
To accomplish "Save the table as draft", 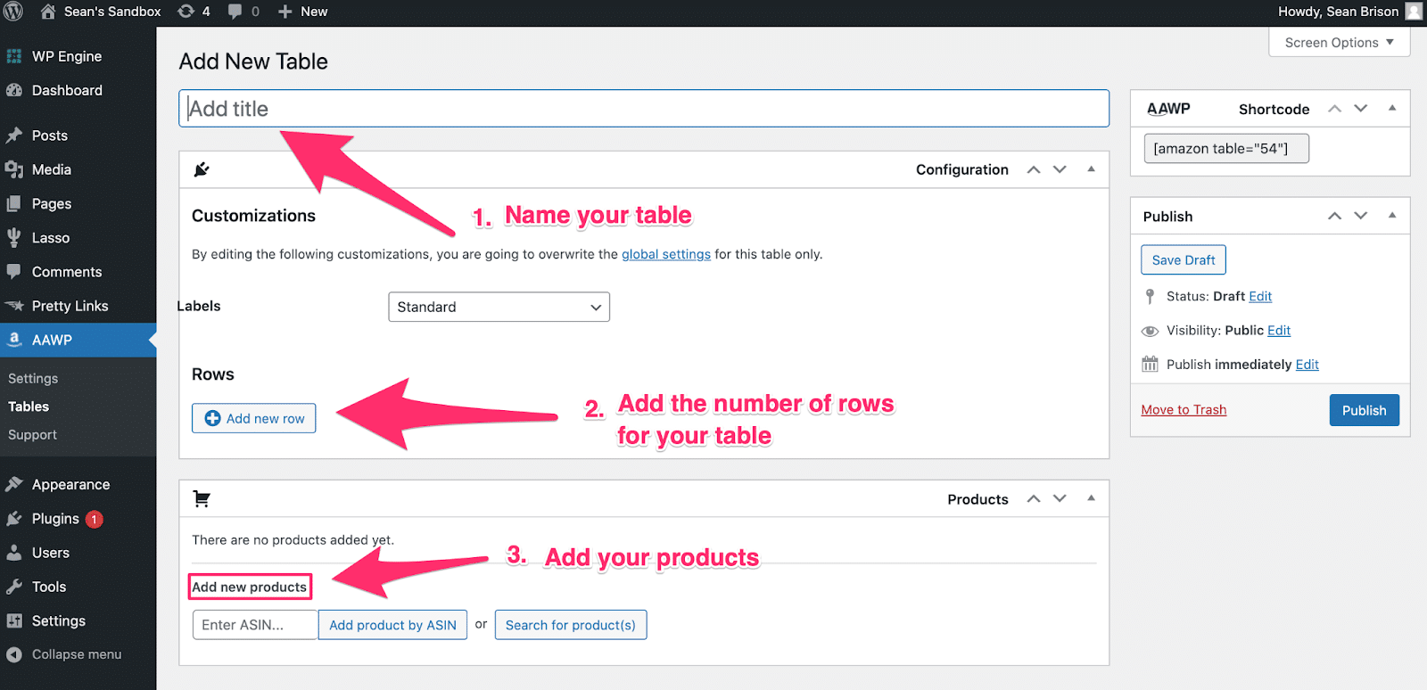I will (x=1184, y=260).
